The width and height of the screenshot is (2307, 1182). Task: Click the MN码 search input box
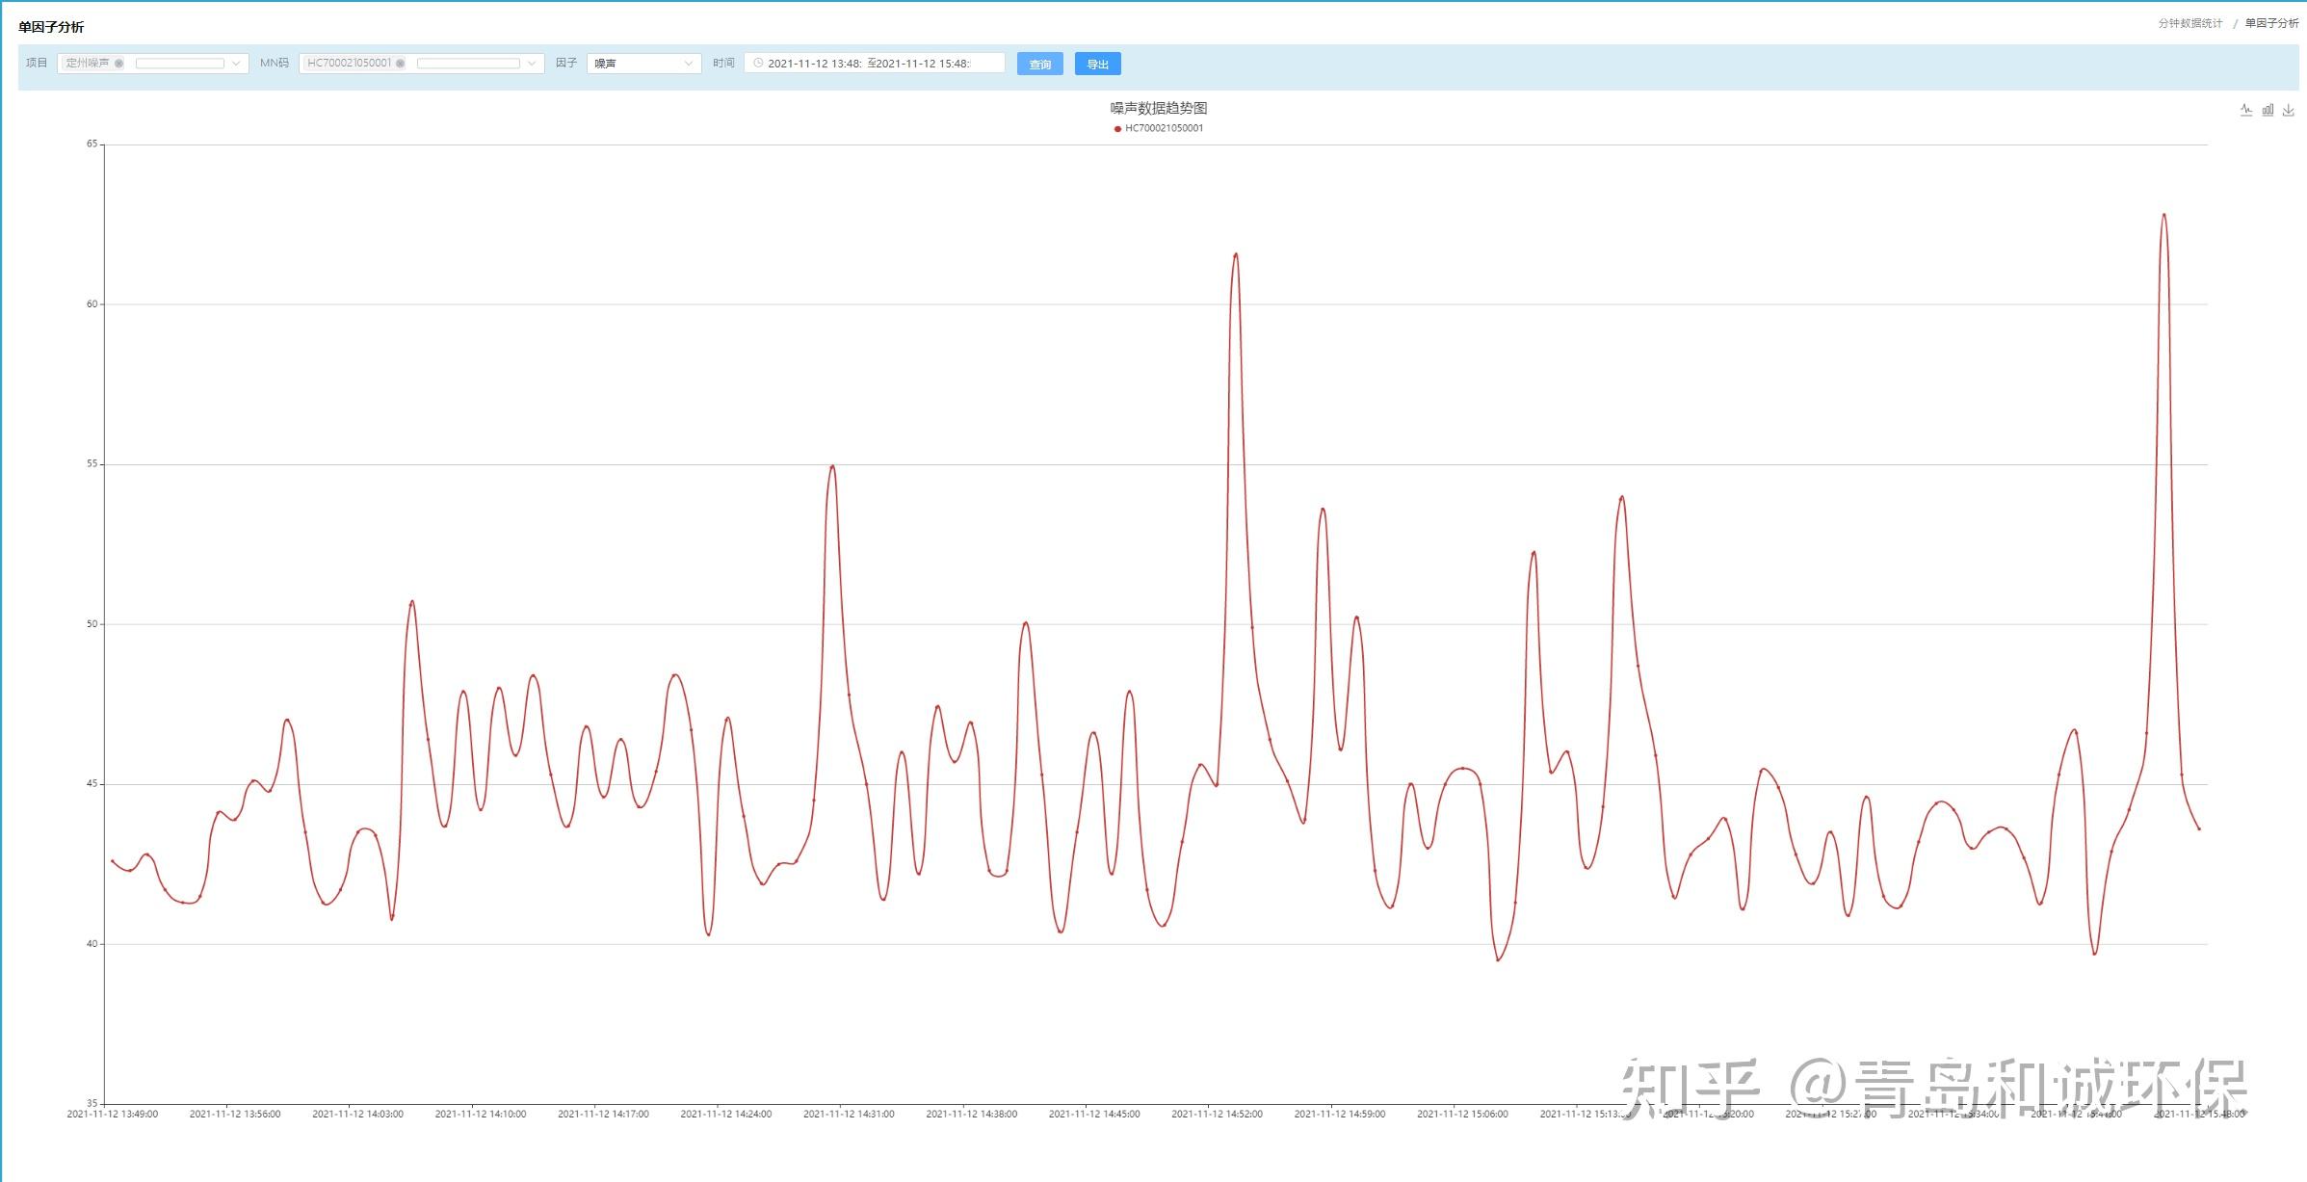click(x=468, y=64)
